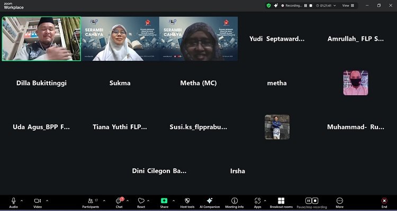Expand the Share options arrow
397x211 pixels.
174,201
